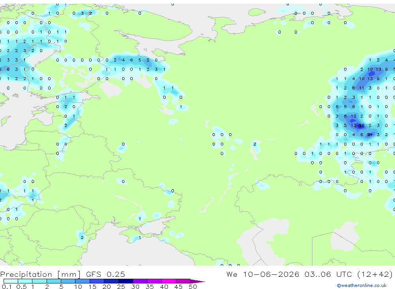This screenshot has width=395, height=289.
Task: Click the 20–25 mm legend swatch
Action: click(111, 281)
